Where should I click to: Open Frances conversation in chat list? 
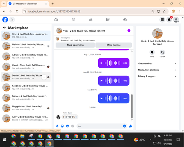(26, 98)
